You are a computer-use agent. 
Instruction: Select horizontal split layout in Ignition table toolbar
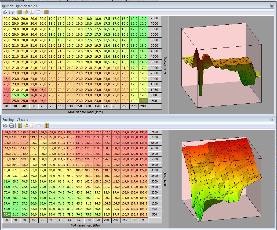click(38, 12)
